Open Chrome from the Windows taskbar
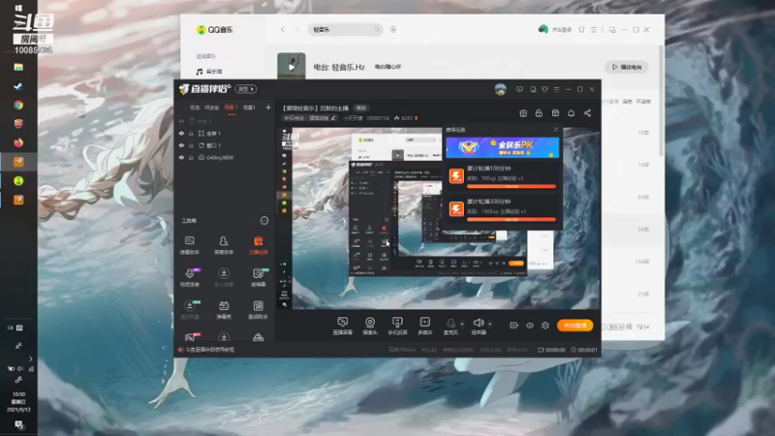The image size is (775, 436). [18, 105]
